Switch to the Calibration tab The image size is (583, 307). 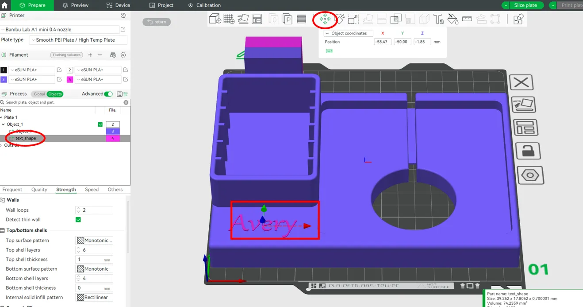click(x=204, y=5)
